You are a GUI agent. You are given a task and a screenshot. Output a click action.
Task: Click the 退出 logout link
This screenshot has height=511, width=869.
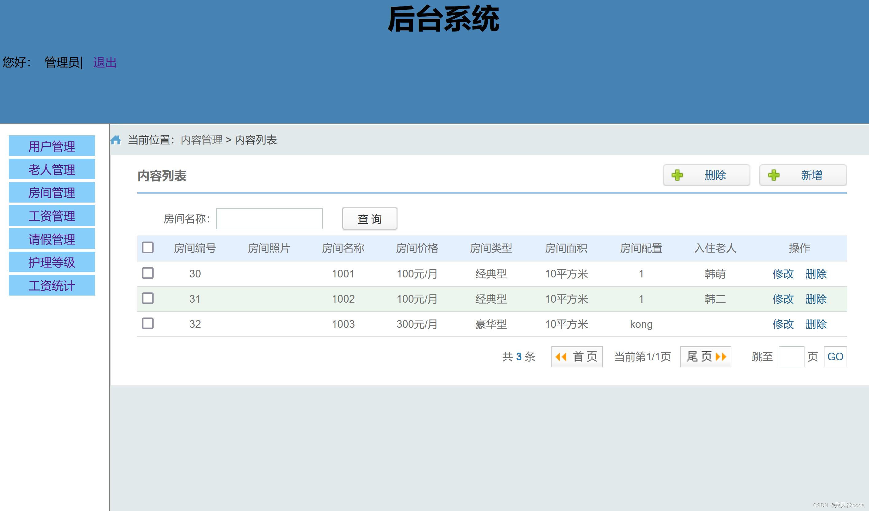pos(104,63)
